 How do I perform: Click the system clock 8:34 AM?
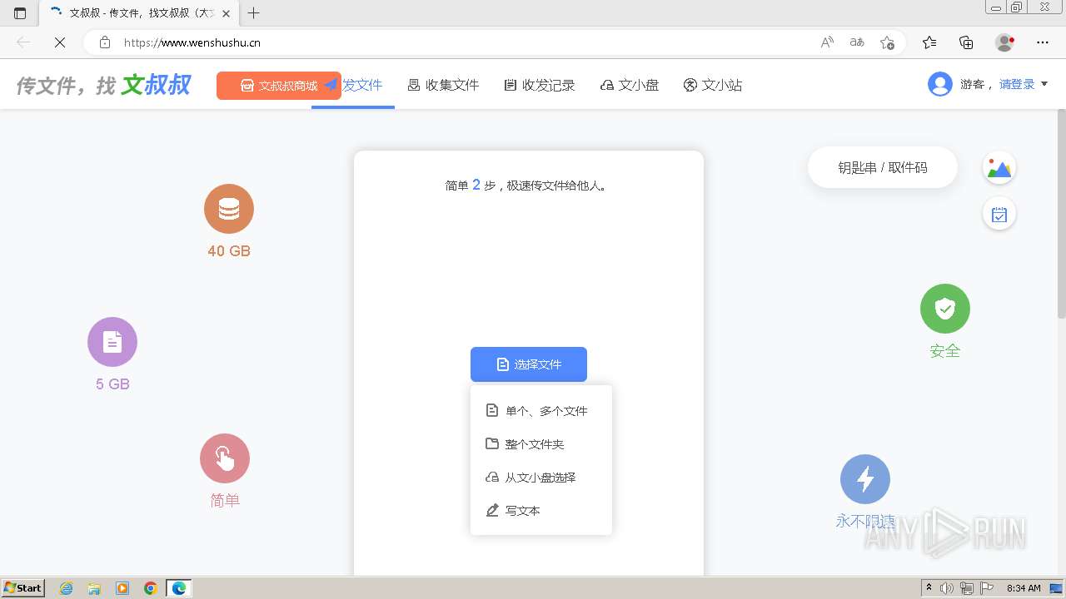(1024, 588)
